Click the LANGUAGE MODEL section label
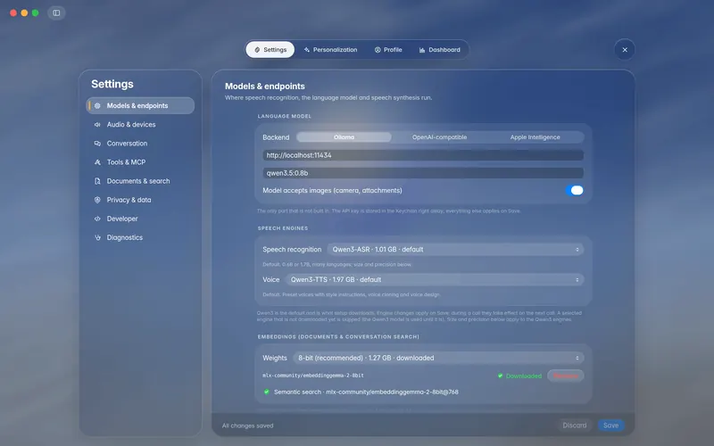 [x=285, y=116]
